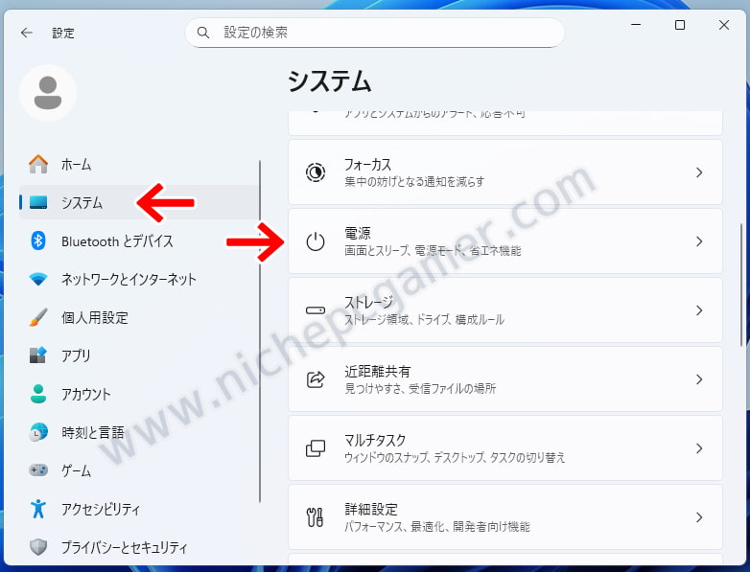Expand the Power (電源) row chevron

click(699, 241)
